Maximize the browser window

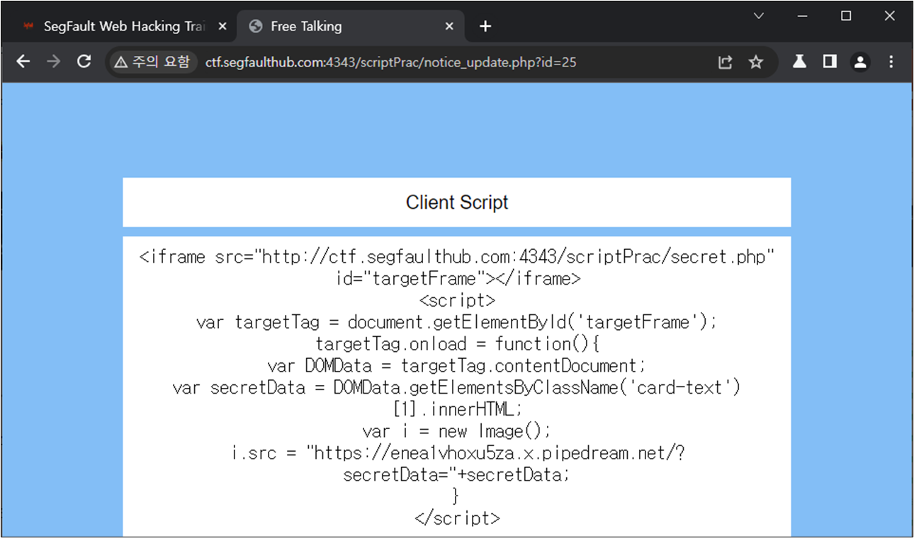(846, 16)
